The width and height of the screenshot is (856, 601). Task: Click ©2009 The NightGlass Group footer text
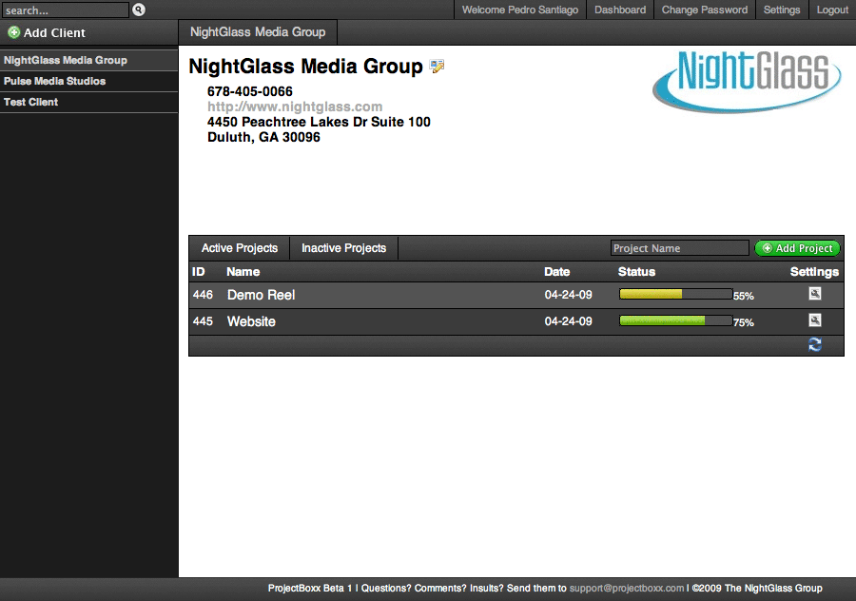757,588
